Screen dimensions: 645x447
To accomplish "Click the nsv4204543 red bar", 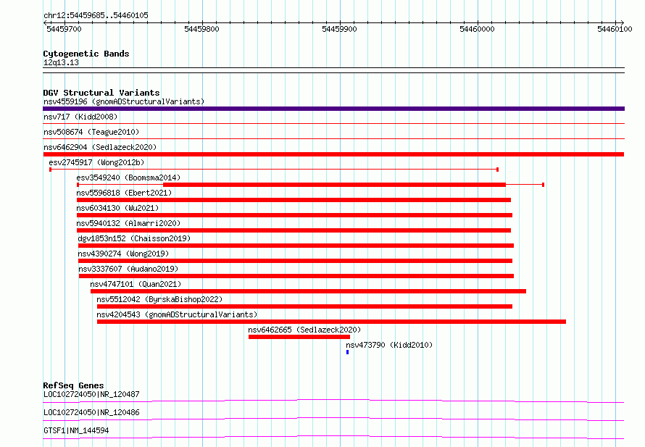I will (331, 322).
